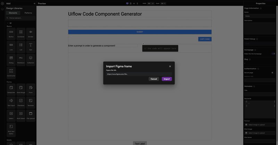The width and height of the screenshot is (278, 145).
Task: Add the Checkbox form element
Action: 21,102
